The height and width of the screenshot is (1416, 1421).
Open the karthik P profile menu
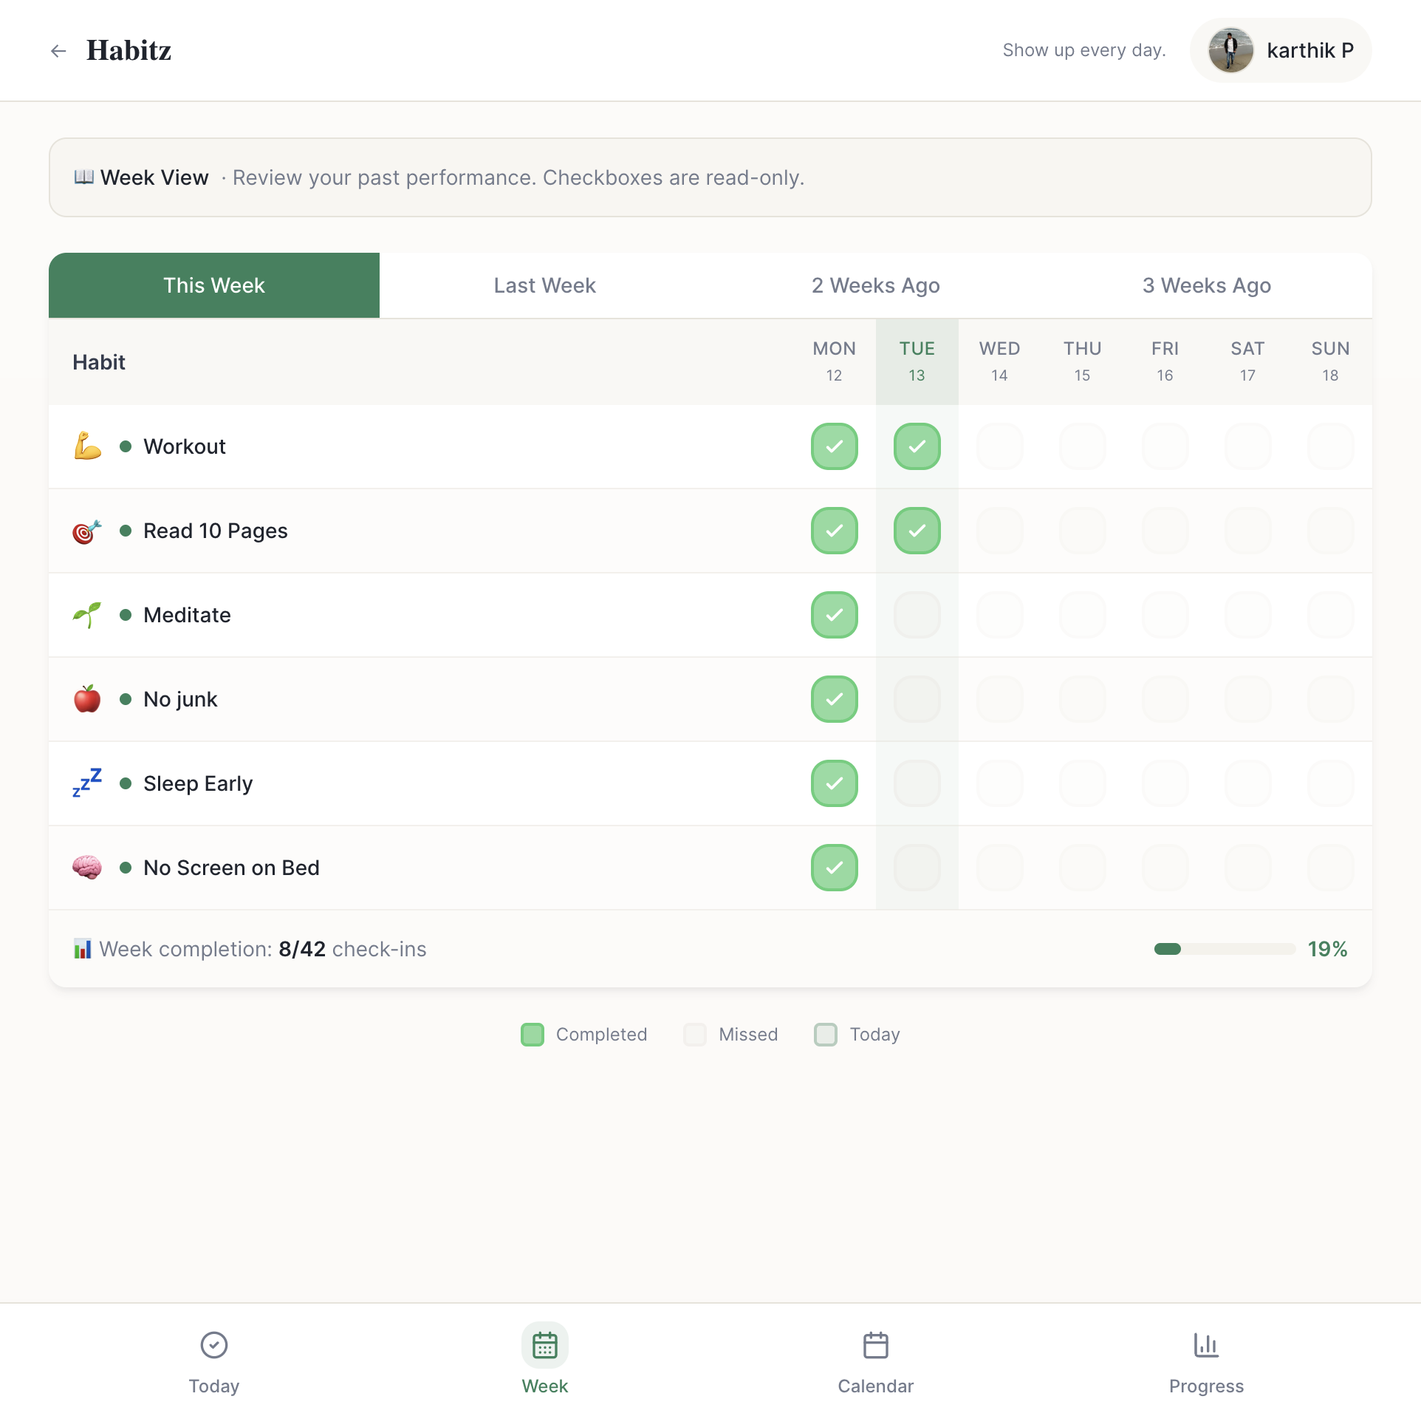point(1280,50)
